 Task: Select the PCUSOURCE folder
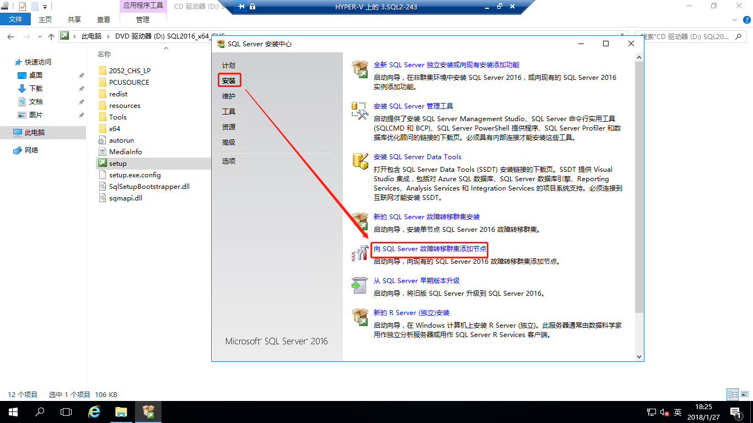tap(129, 83)
